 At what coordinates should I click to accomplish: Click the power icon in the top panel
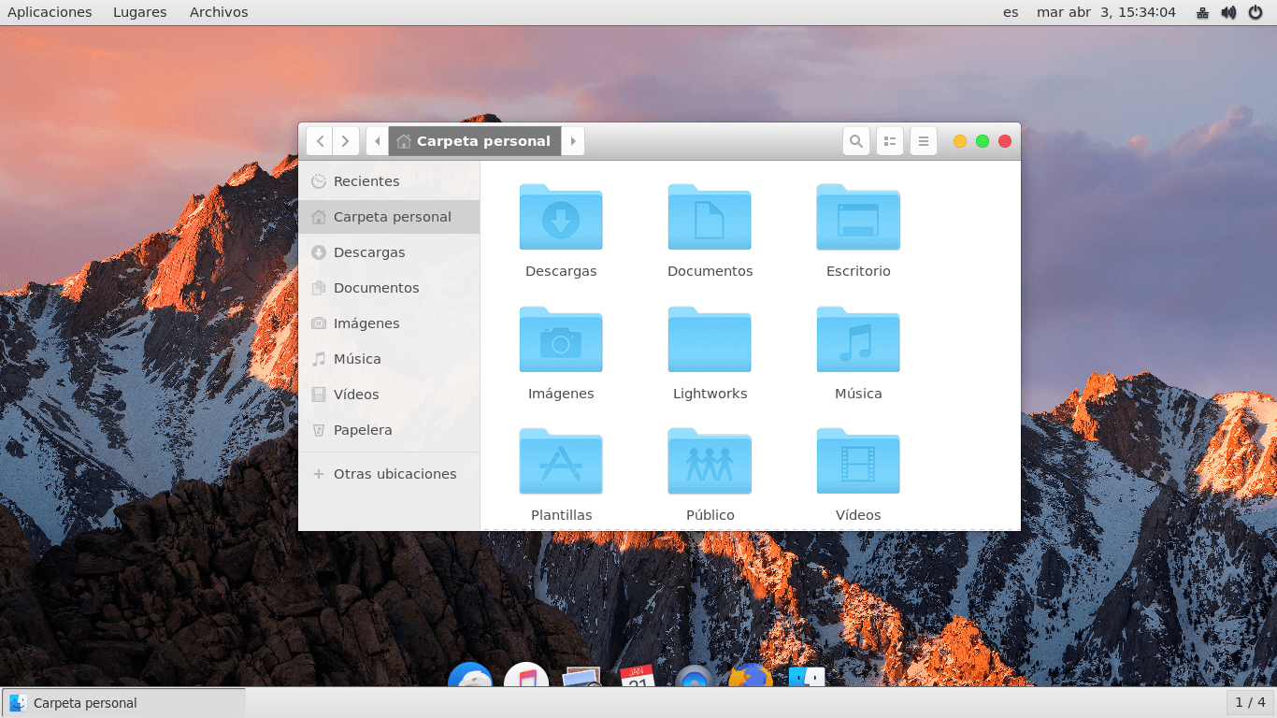[x=1255, y=12]
